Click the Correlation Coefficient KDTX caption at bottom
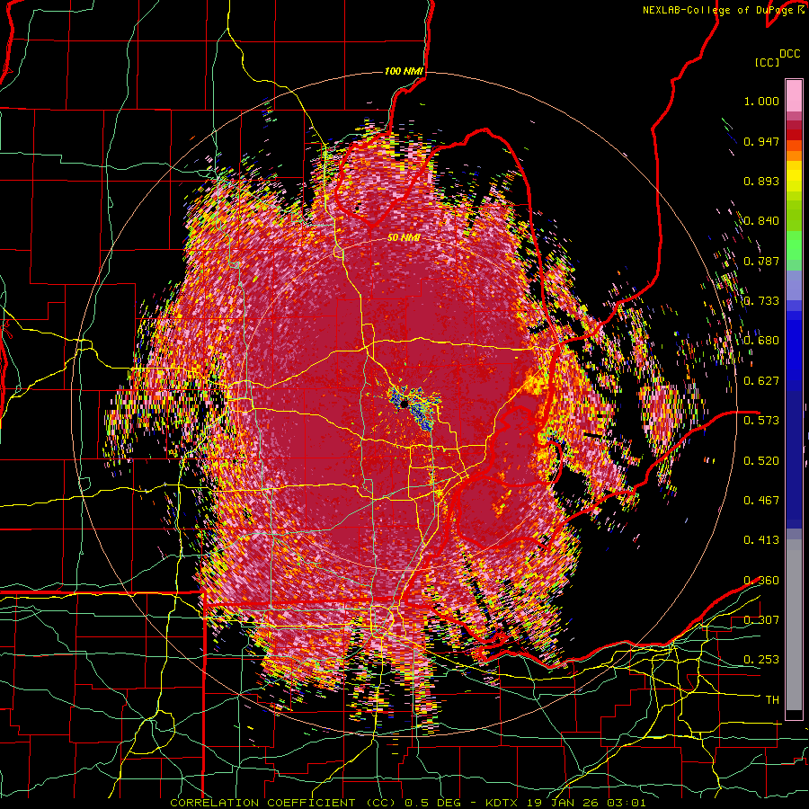The width and height of the screenshot is (809, 809). pyautogui.click(x=407, y=803)
